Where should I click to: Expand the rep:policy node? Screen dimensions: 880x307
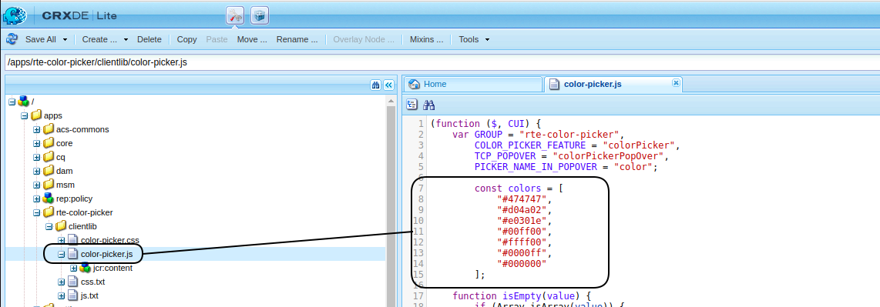(x=36, y=199)
